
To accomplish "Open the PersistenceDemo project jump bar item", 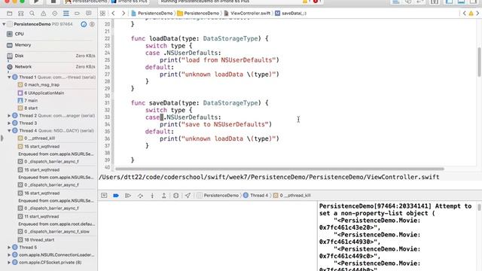I will 152,14.
